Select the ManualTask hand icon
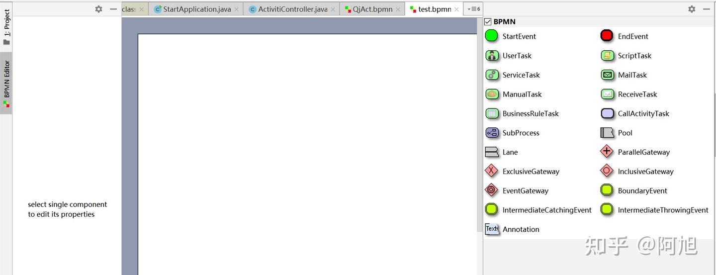Viewport: 716px width, 275px height. pyautogui.click(x=492, y=94)
